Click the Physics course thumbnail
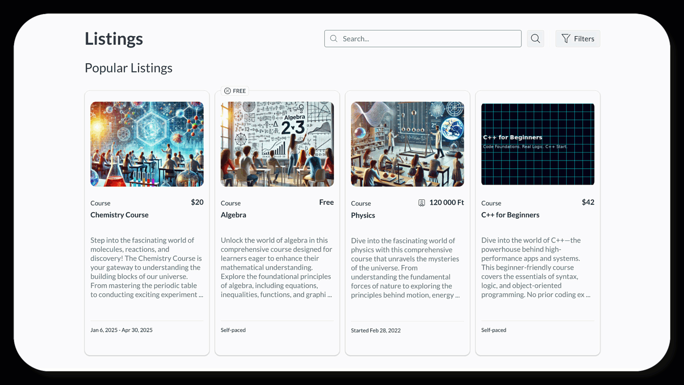The height and width of the screenshot is (385, 684). 407,144
